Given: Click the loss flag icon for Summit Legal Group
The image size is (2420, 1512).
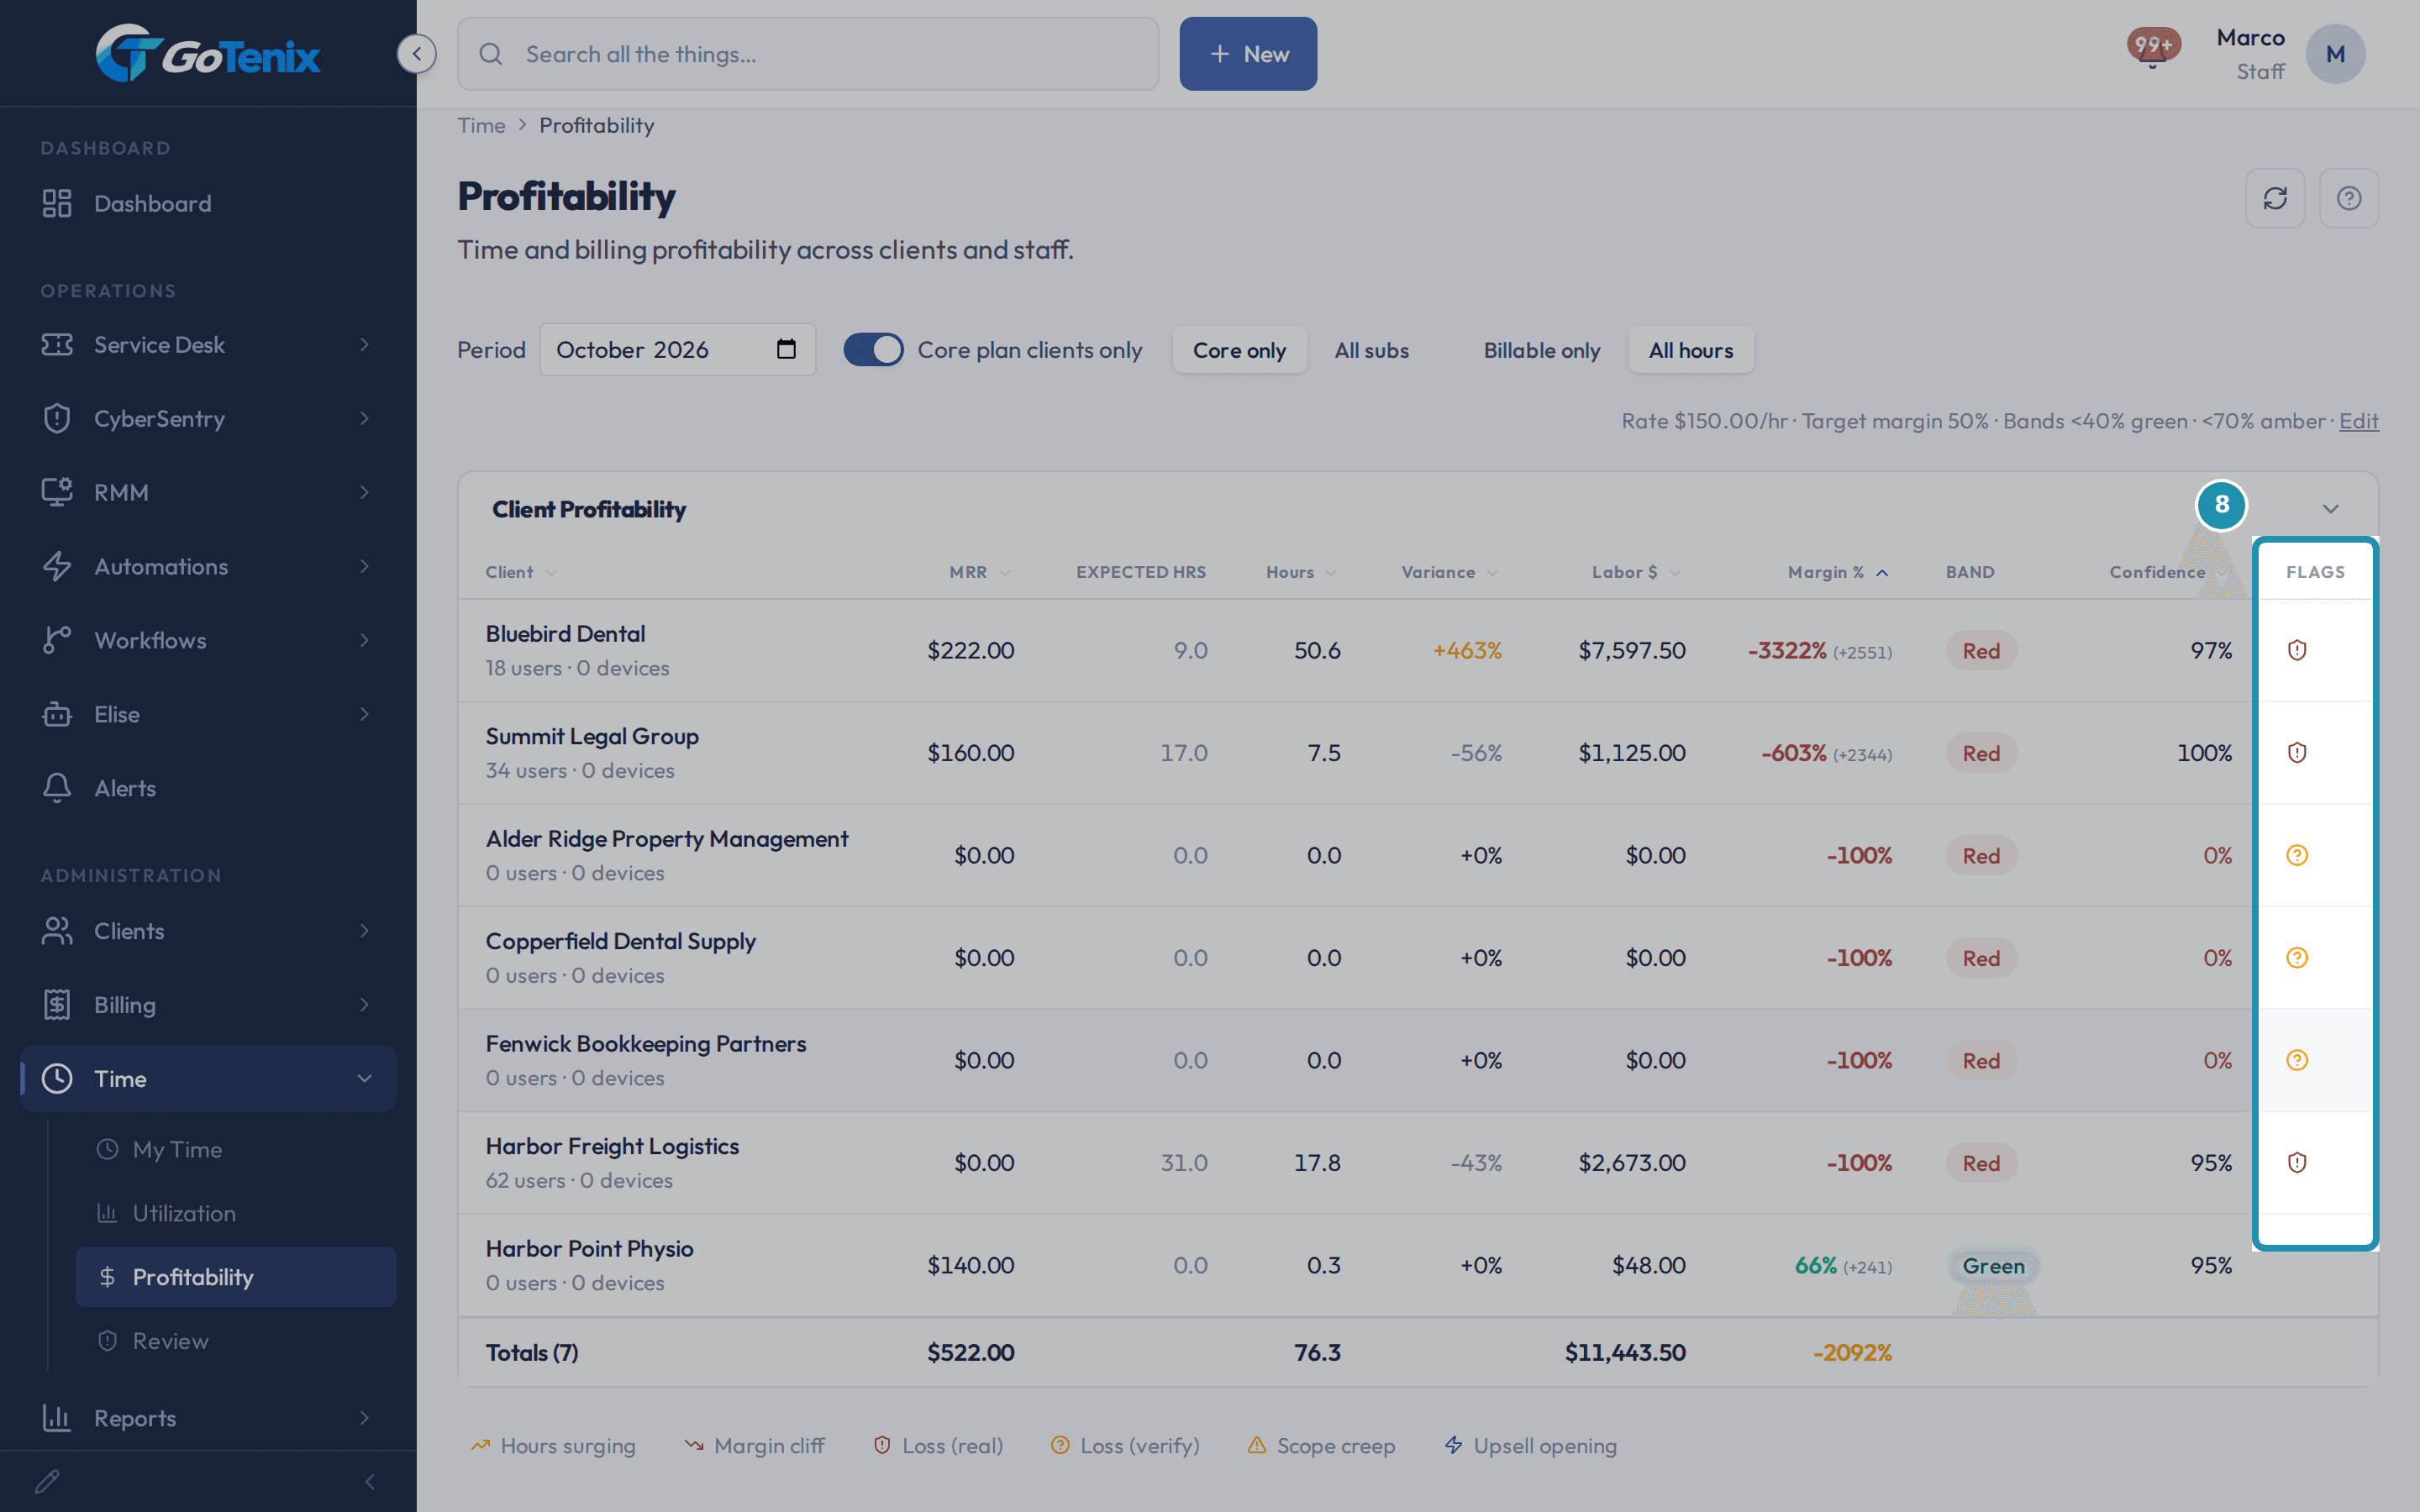Looking at the screenshot, I should [2297, 752].
